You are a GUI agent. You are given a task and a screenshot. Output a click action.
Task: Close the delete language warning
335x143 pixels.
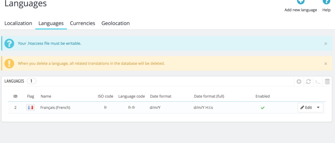[326, 64]
